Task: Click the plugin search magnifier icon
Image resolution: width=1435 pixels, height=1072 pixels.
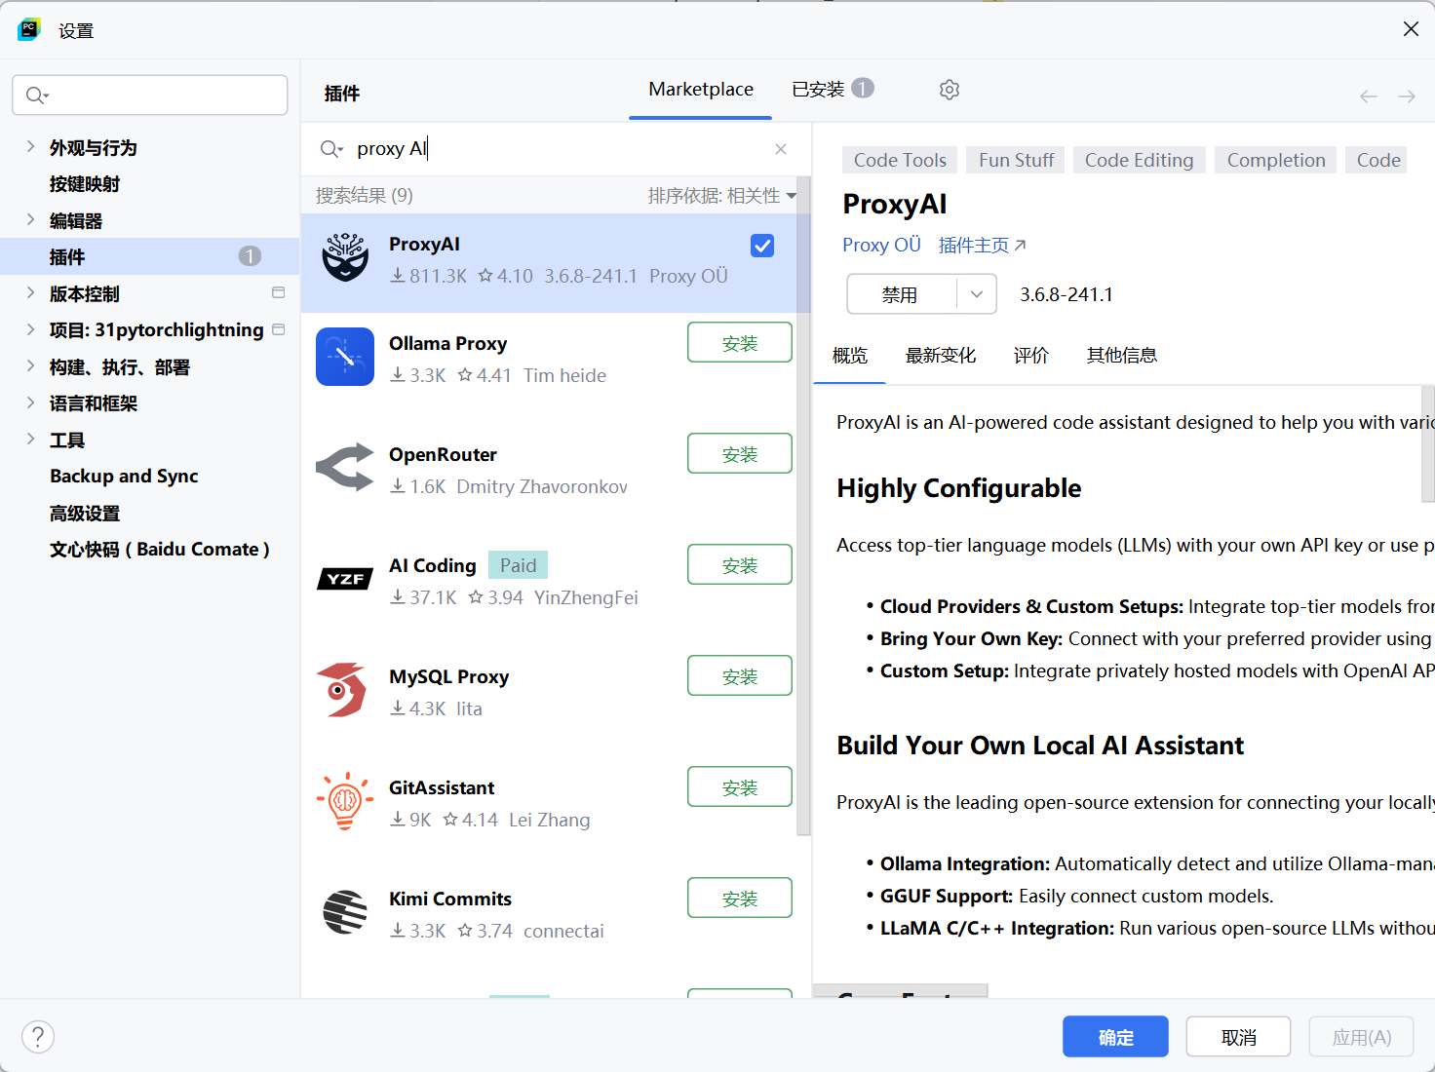Action: point(331,149)
